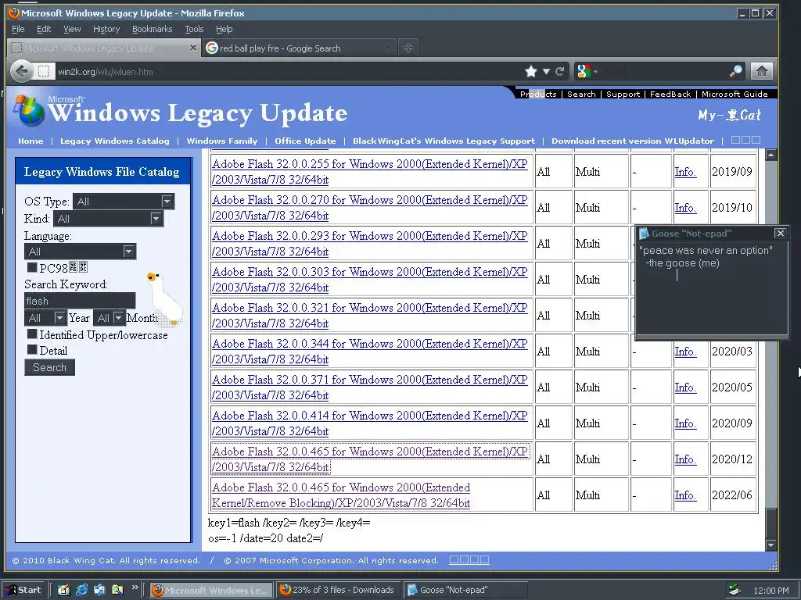The height and width of the screenshot is (600, 801).
Task: Click the system tray network icon
Action: tap(735, 590)
